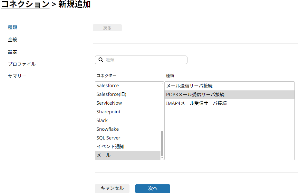Image resolution: width=298 pixels, height=195 pixels.
Task: Open the コネクション breadcrumb link
Action: tap(25, 4)
